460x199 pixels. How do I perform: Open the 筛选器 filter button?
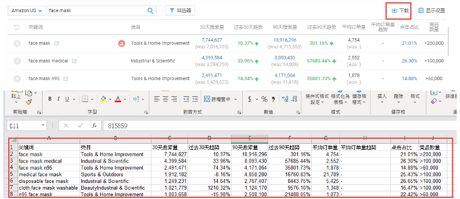[180, 11]
